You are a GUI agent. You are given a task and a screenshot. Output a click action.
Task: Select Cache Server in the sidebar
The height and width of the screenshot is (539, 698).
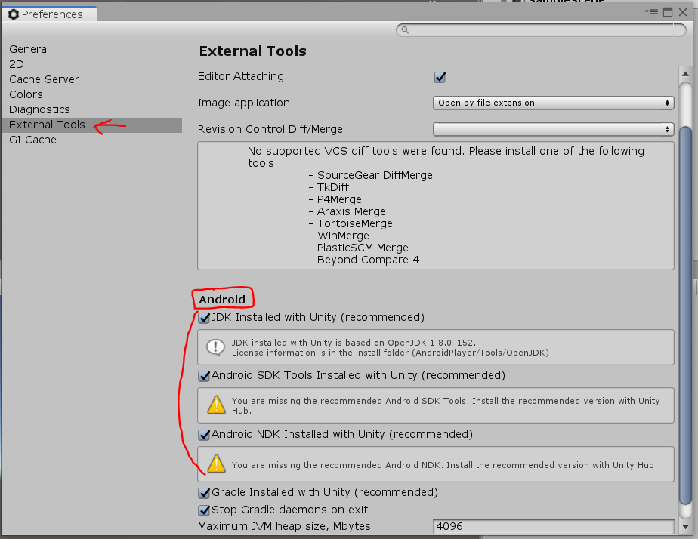click(44, 79)
